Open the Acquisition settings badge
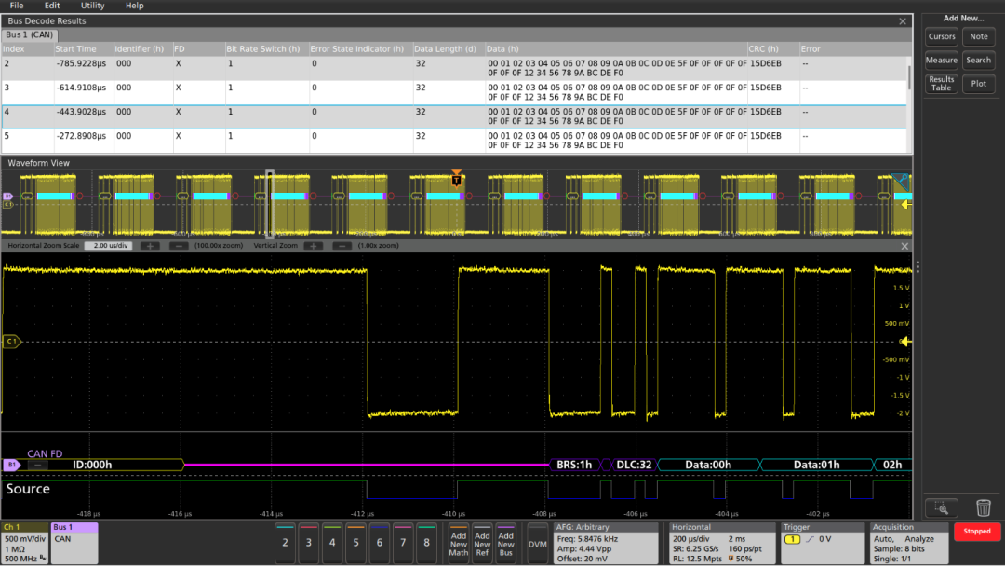This screenshot has height=567, width=1005. (x=909, y=544)
